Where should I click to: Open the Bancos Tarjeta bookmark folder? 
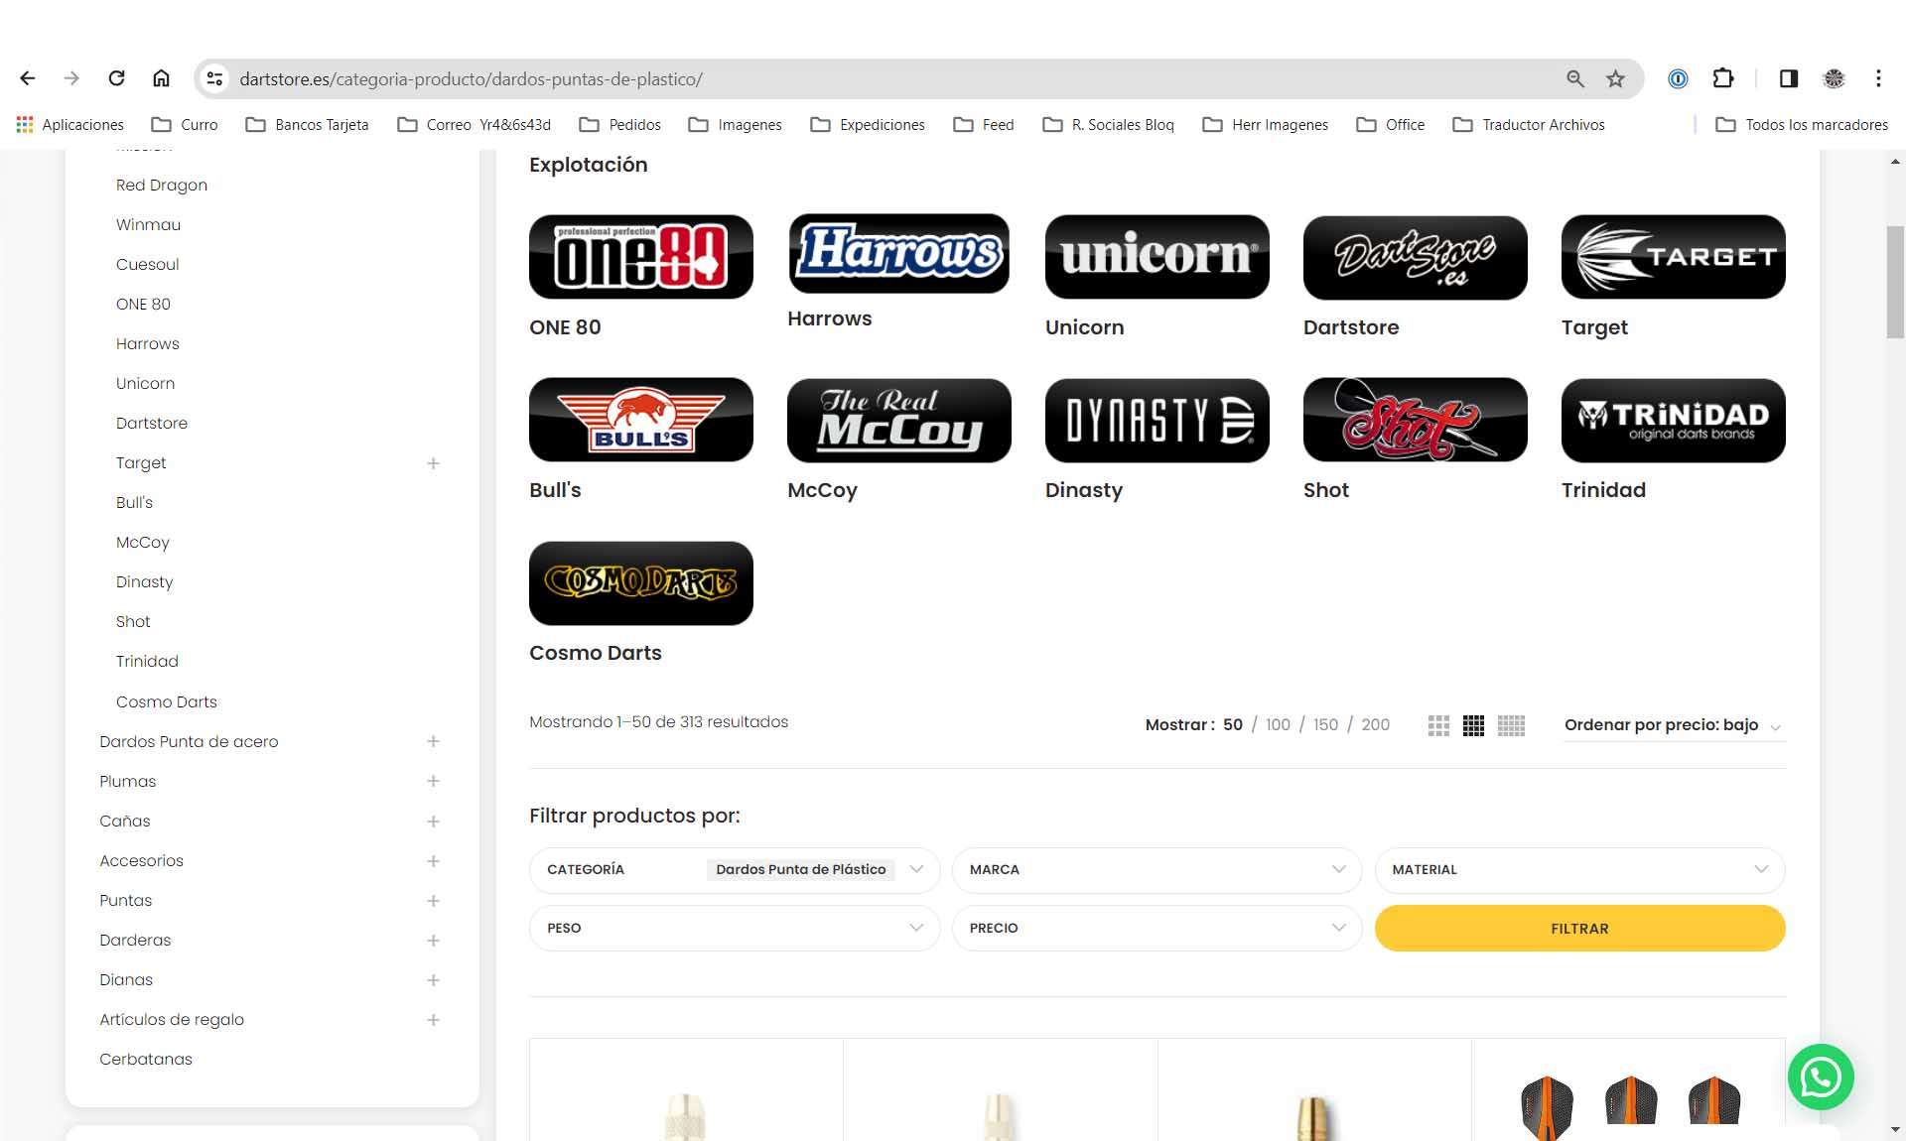tap(307, 124)
